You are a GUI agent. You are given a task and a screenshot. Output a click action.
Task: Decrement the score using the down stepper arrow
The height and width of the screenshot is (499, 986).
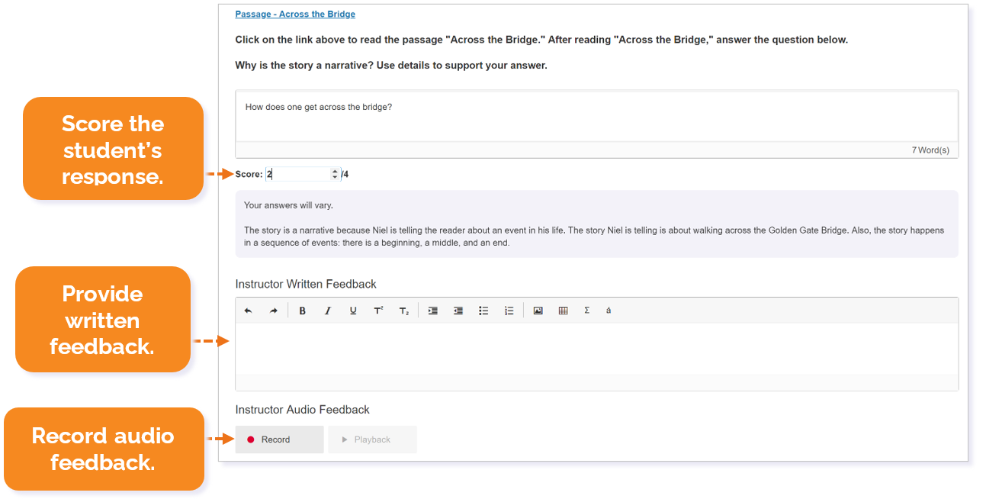tap(335, 176)
